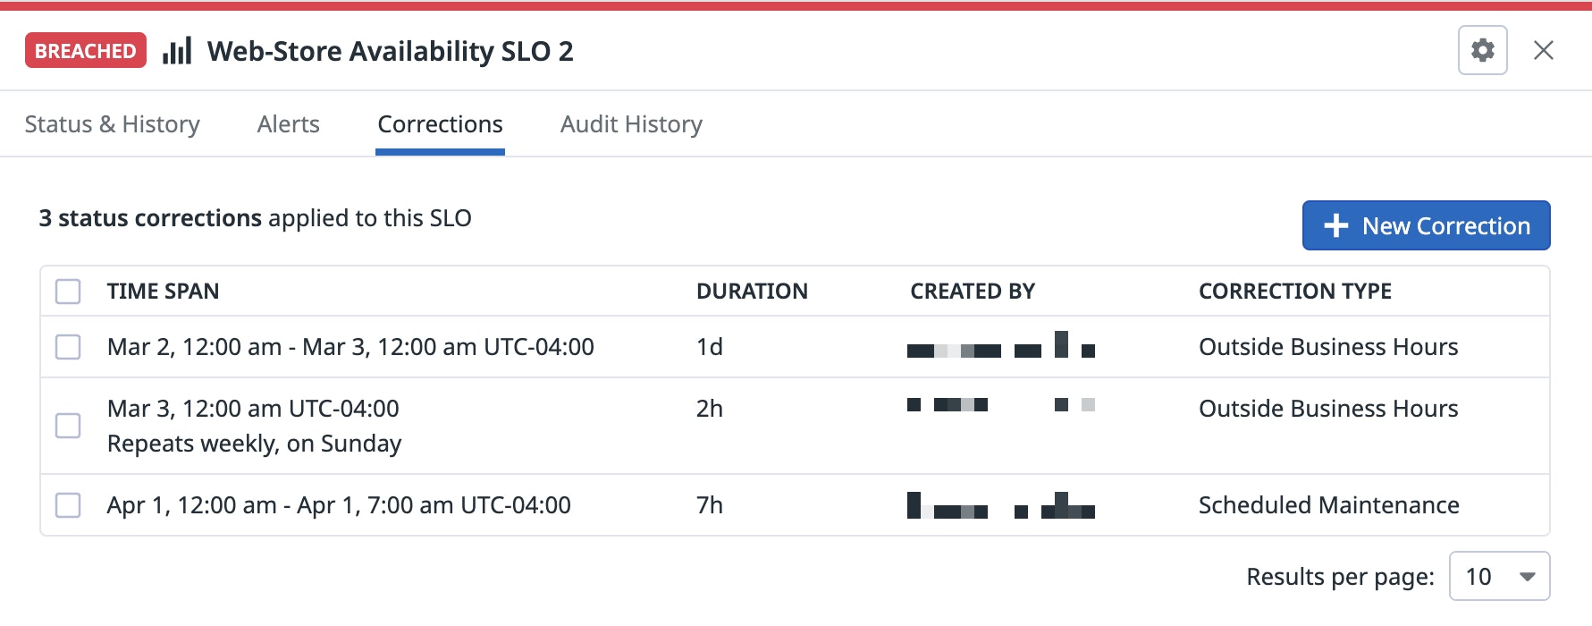Open SLO settings gear icon
1592x626 pixels.
(1482, 50)
